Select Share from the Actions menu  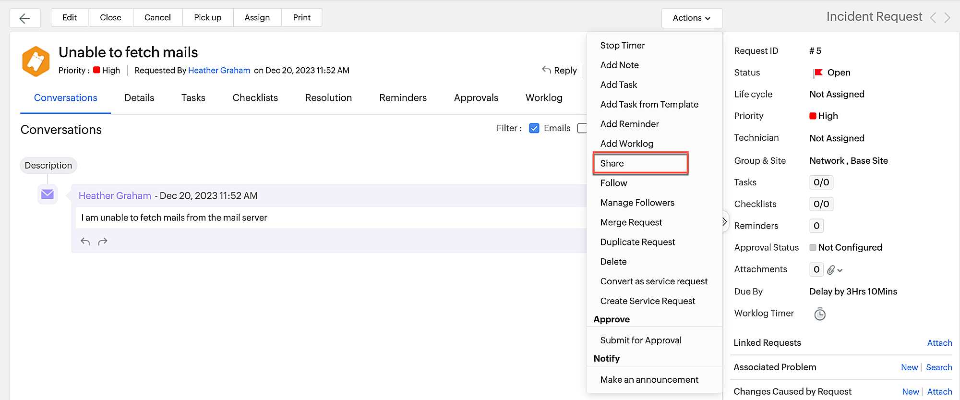612,163
